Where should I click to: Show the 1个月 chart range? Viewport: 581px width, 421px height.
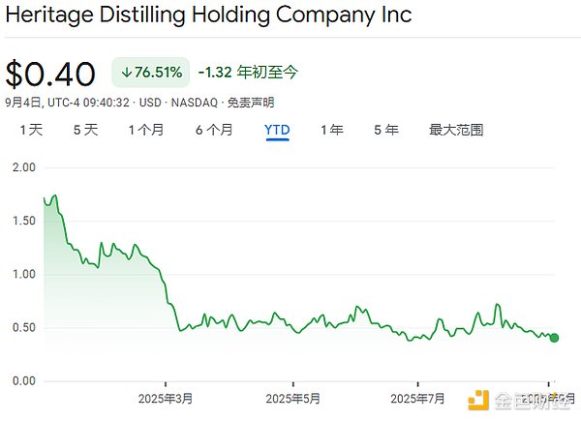(145, 130)
